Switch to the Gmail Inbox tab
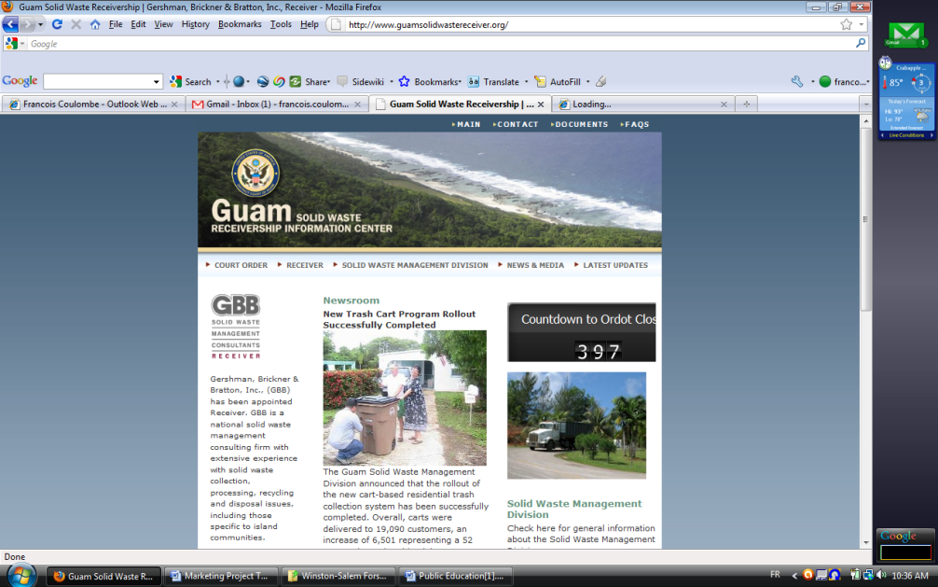This screenshot has height=587, width=938. click(277, 105)
